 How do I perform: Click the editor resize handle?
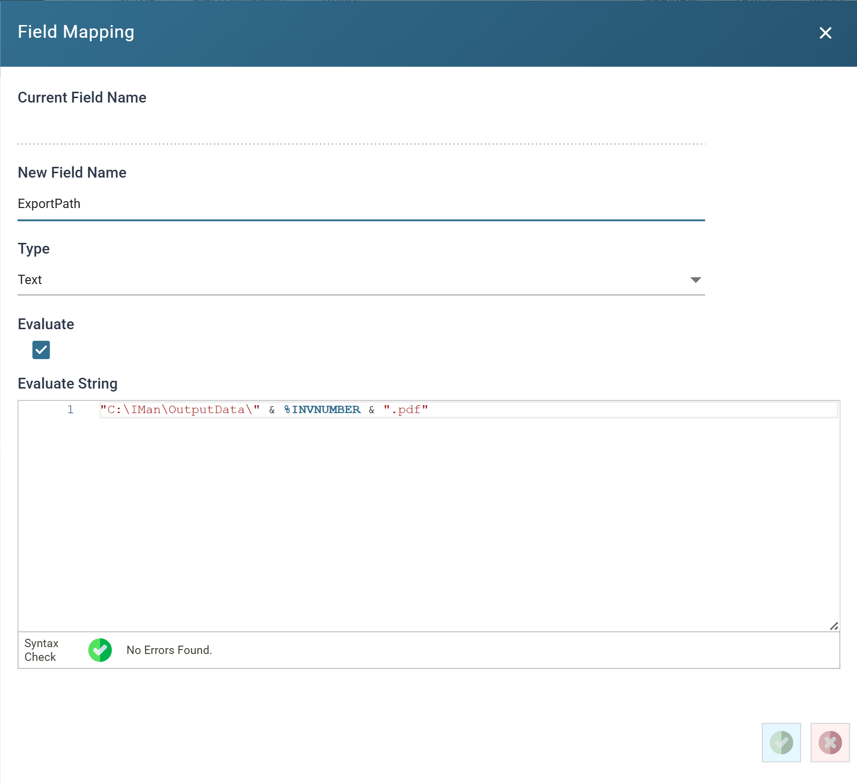click(x=834, y=626)
